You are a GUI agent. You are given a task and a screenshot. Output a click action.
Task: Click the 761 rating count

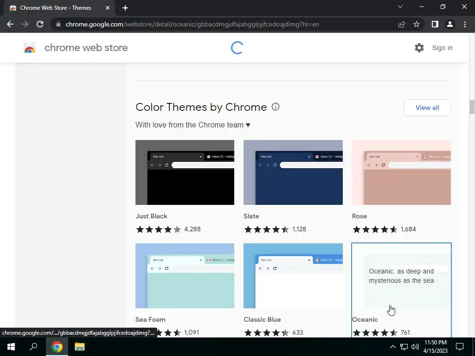click(405, 332)
